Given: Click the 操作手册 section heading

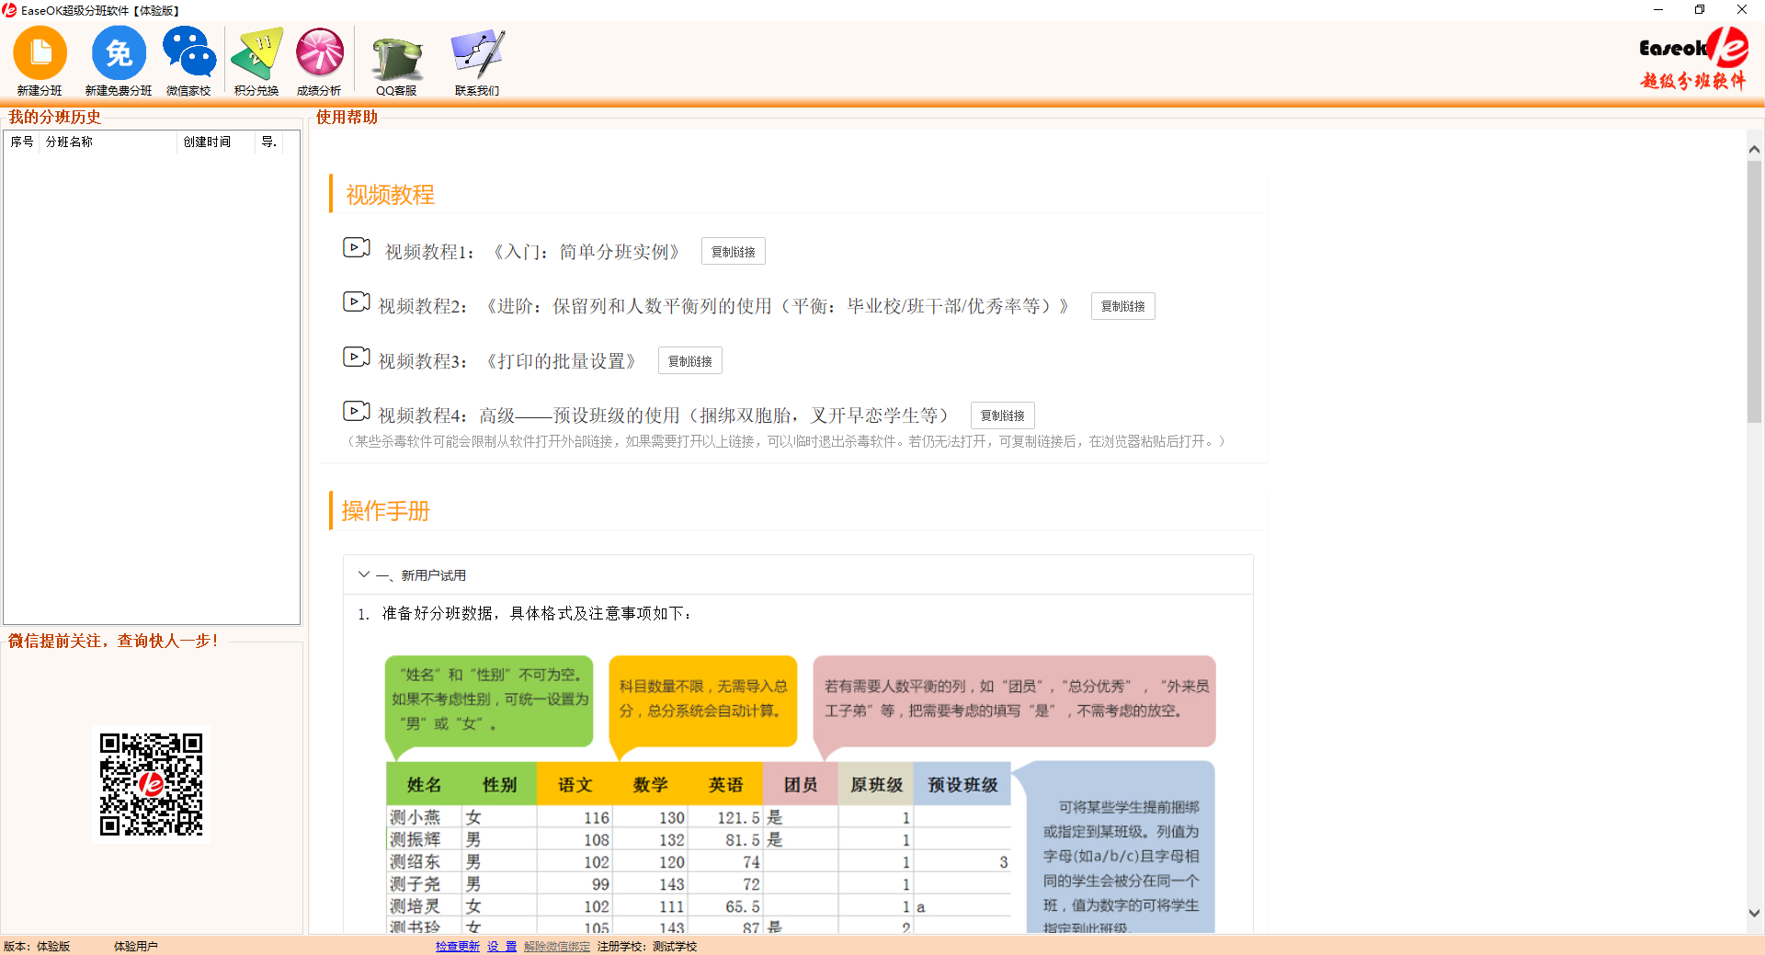Looking at the screenshot, I should (386, 511).
